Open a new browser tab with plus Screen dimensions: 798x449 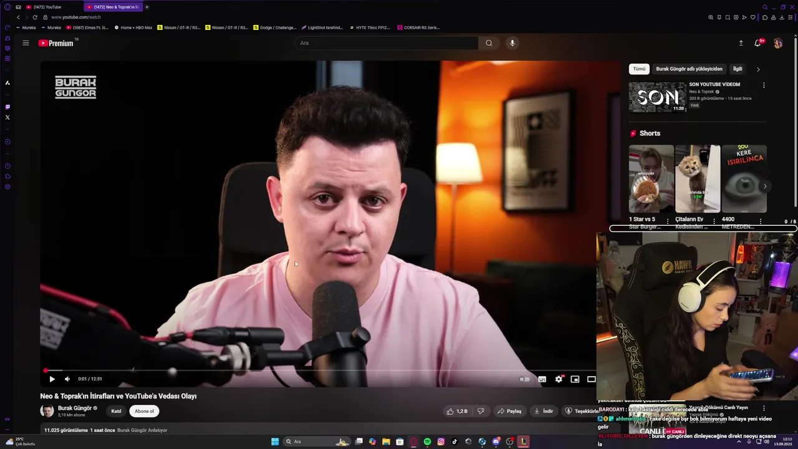147,7
